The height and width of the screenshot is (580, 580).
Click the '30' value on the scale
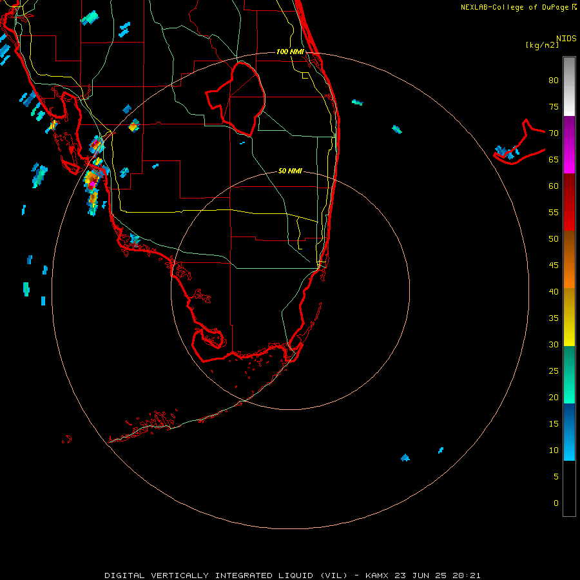click(554, 344)
